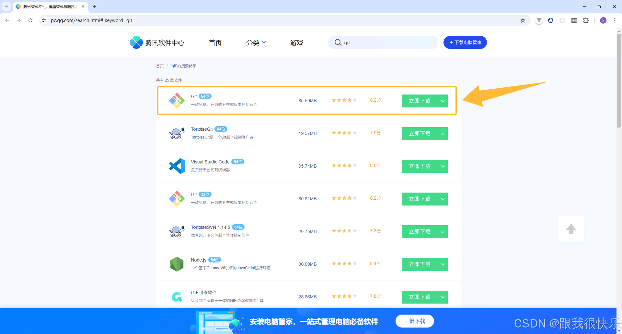Close the 腾讯软件中心 tab
Image resolution: width=622 pixels, height=334 pixels.
coord(83,6)
